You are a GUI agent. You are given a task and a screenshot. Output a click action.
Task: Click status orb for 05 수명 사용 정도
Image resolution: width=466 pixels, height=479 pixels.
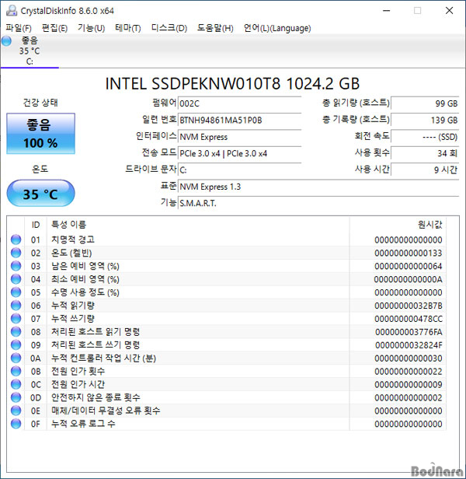[x=16, y=292]
